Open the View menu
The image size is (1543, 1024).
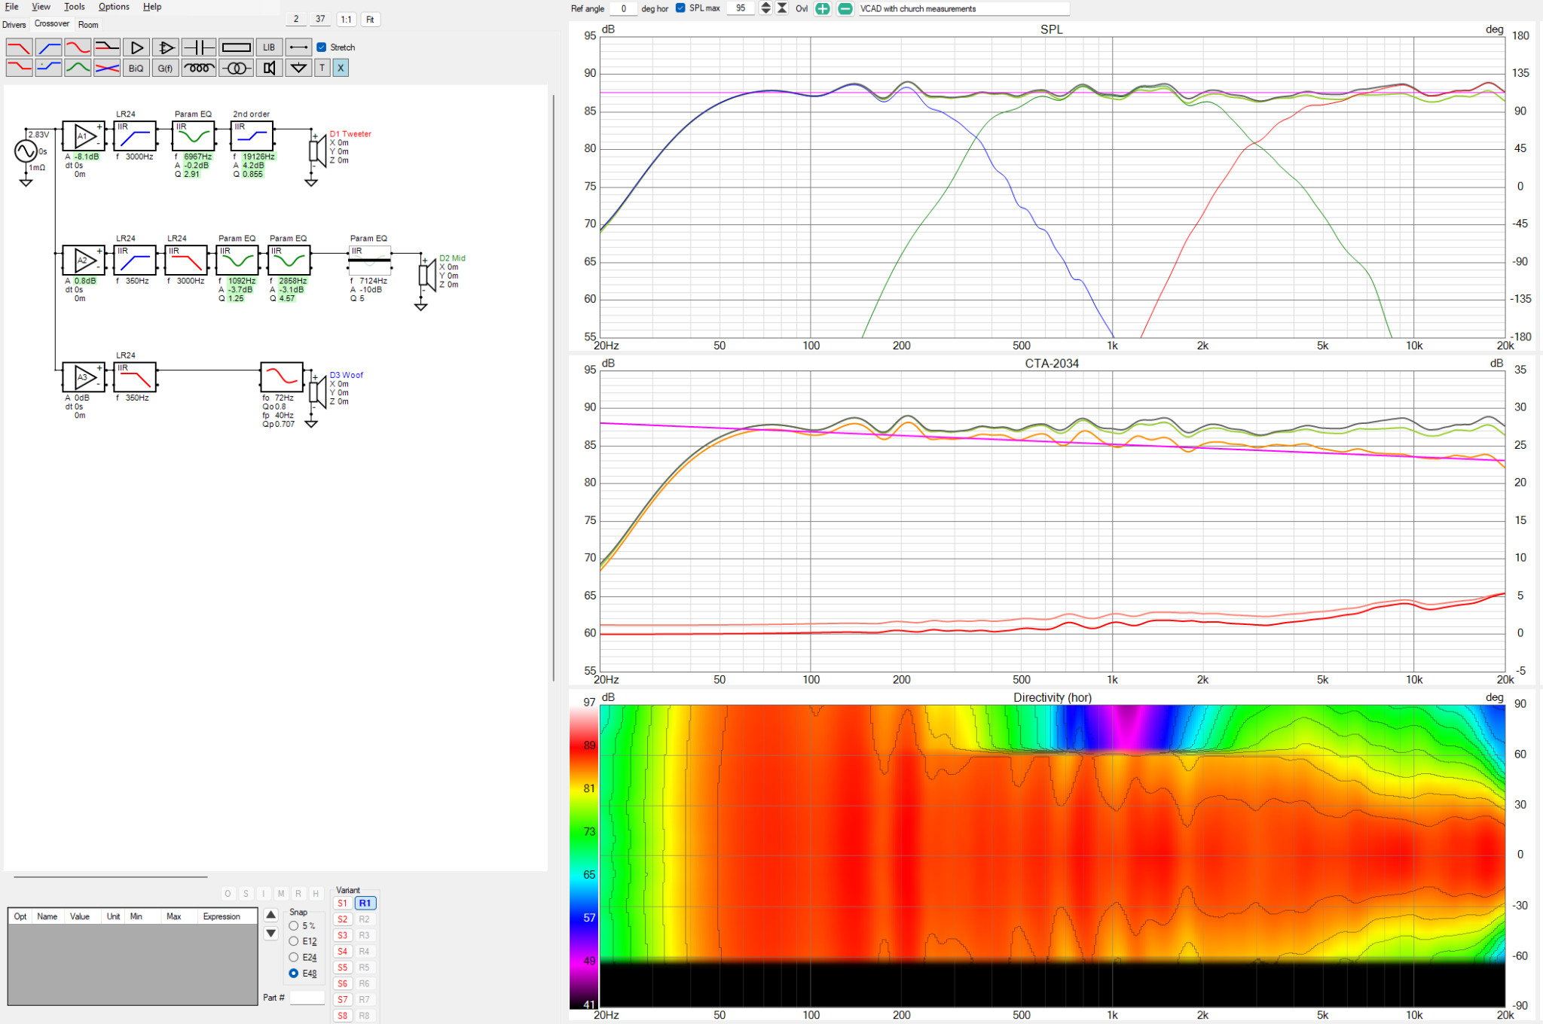click(41, 7)
